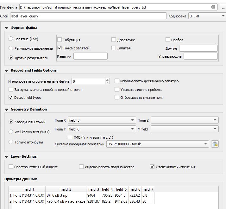This screenshot has width=226, height=209.
Task: Select the Запятые (CSV) radio button
Action: (x=11, y=39)
